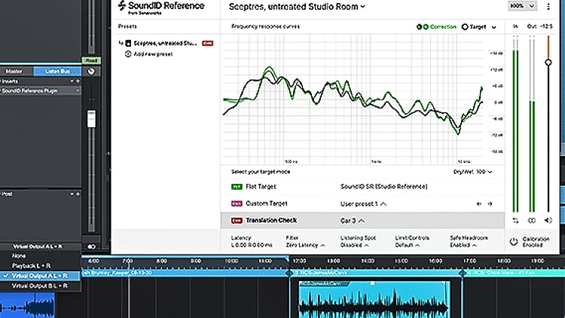Click the SoundID SR (Studio Reference) label
Viewport: 565px width, 318px height.
click(383, 186)
